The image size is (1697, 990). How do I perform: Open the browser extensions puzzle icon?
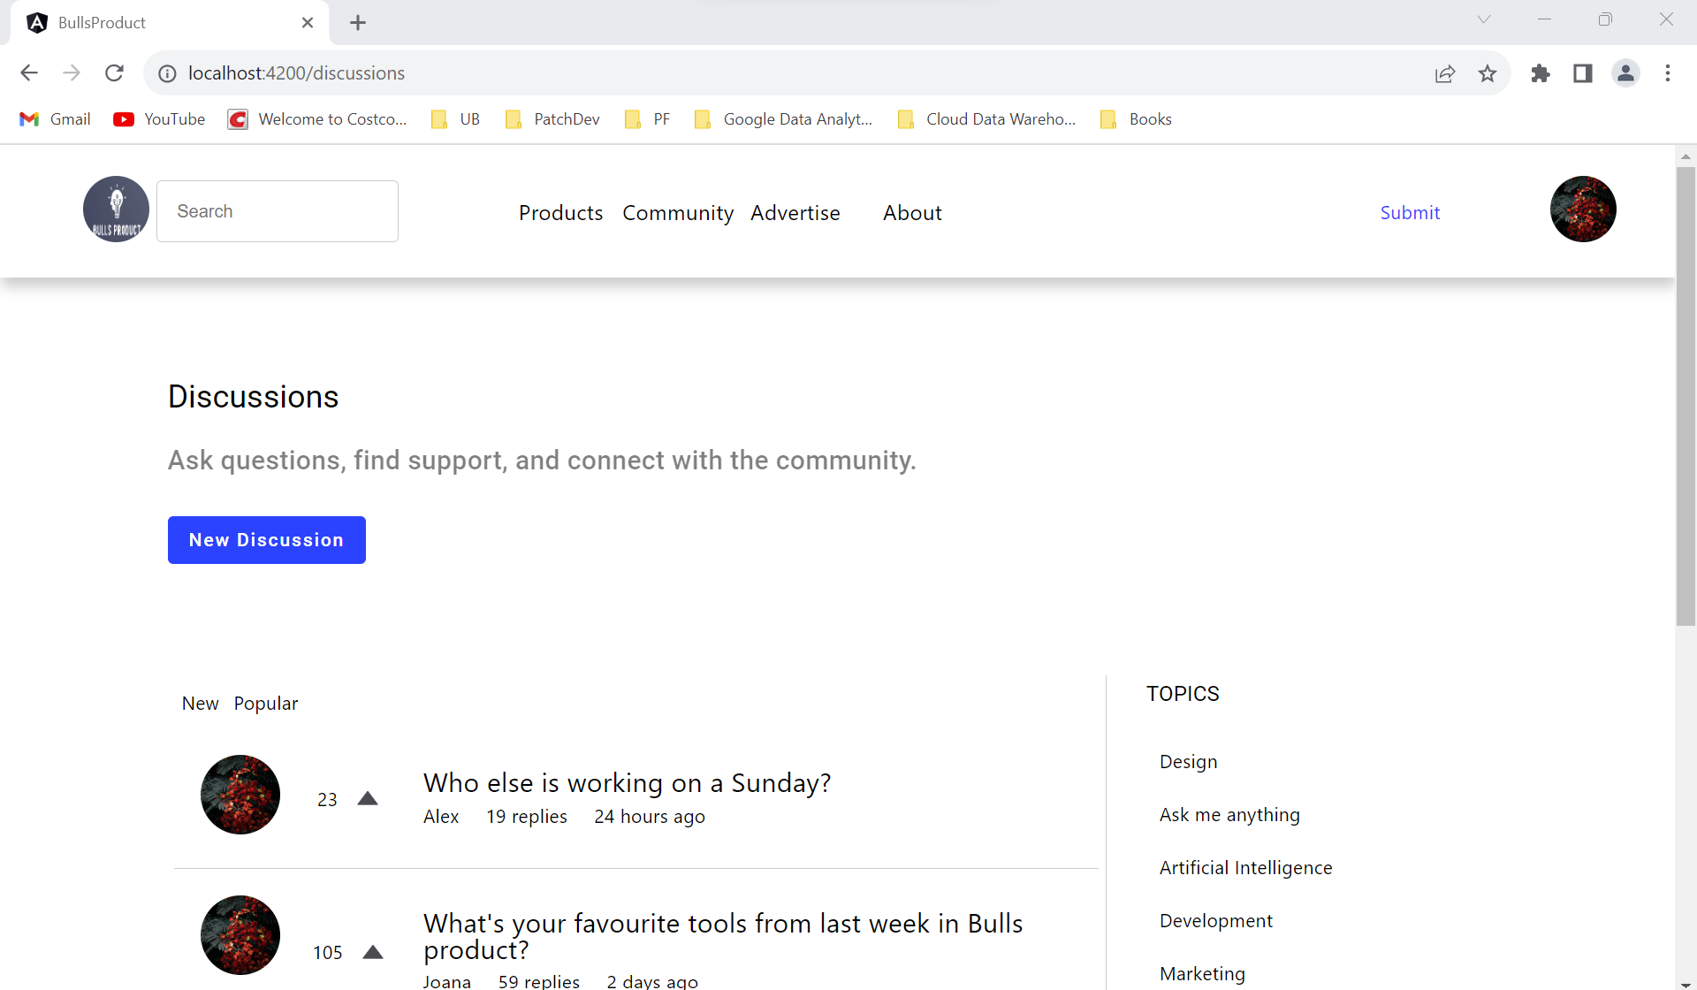1541,73
